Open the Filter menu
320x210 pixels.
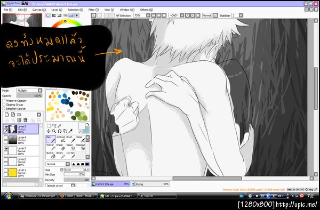tap(93, 10)
